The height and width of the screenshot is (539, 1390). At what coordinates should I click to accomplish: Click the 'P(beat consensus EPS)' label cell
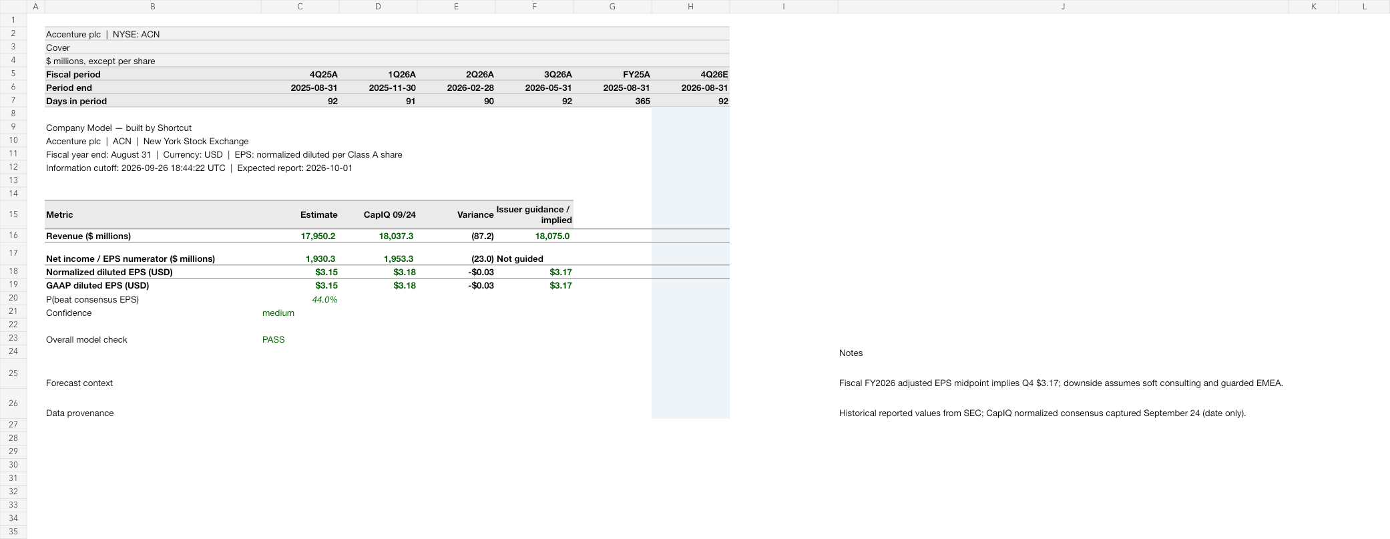click(153, 299)
